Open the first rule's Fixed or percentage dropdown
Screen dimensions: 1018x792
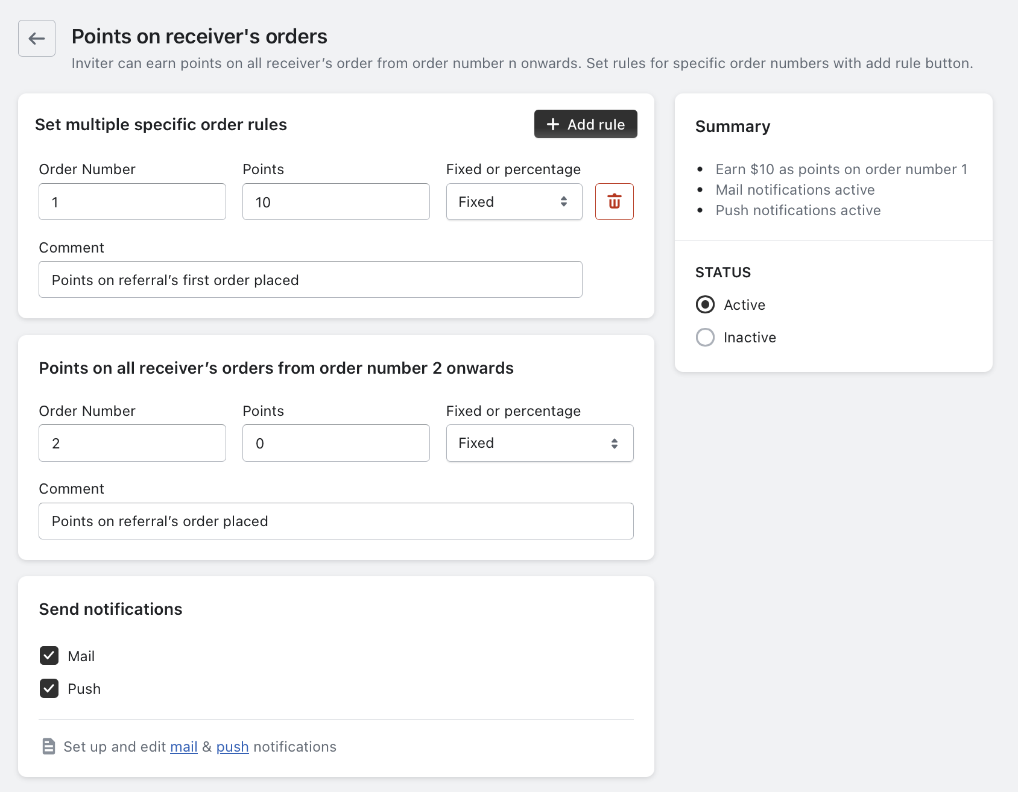(x=514, y=202)
